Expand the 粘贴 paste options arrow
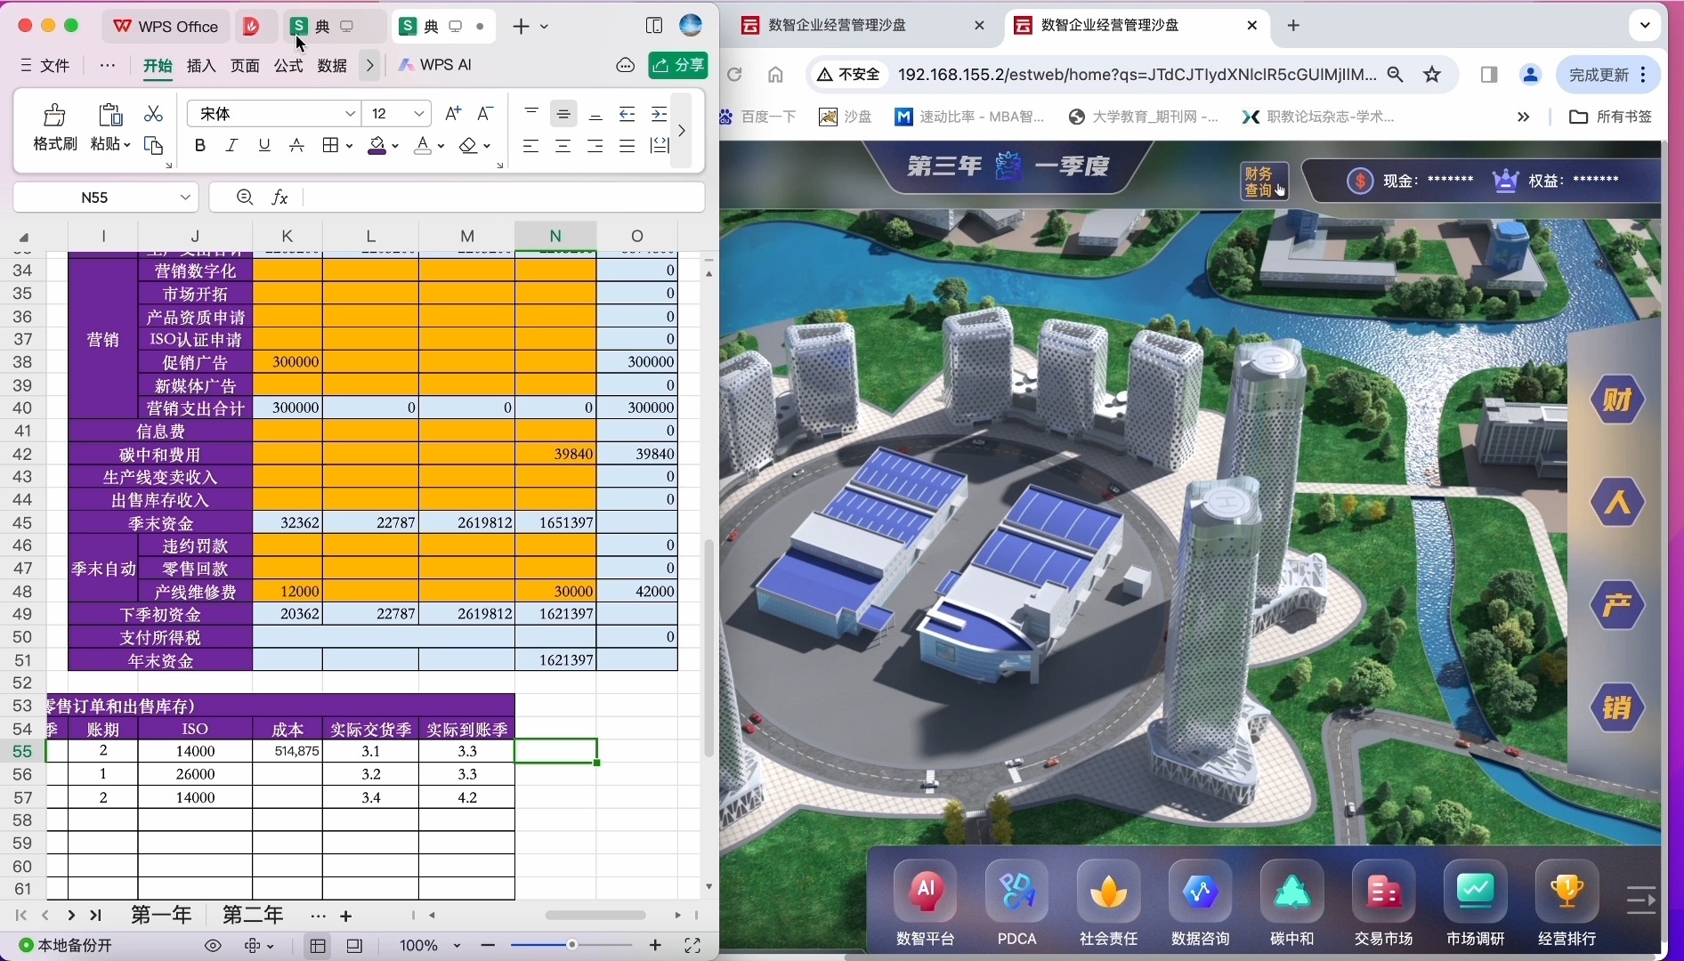This screenshot has height=961, width=1684. click(127, 145)
